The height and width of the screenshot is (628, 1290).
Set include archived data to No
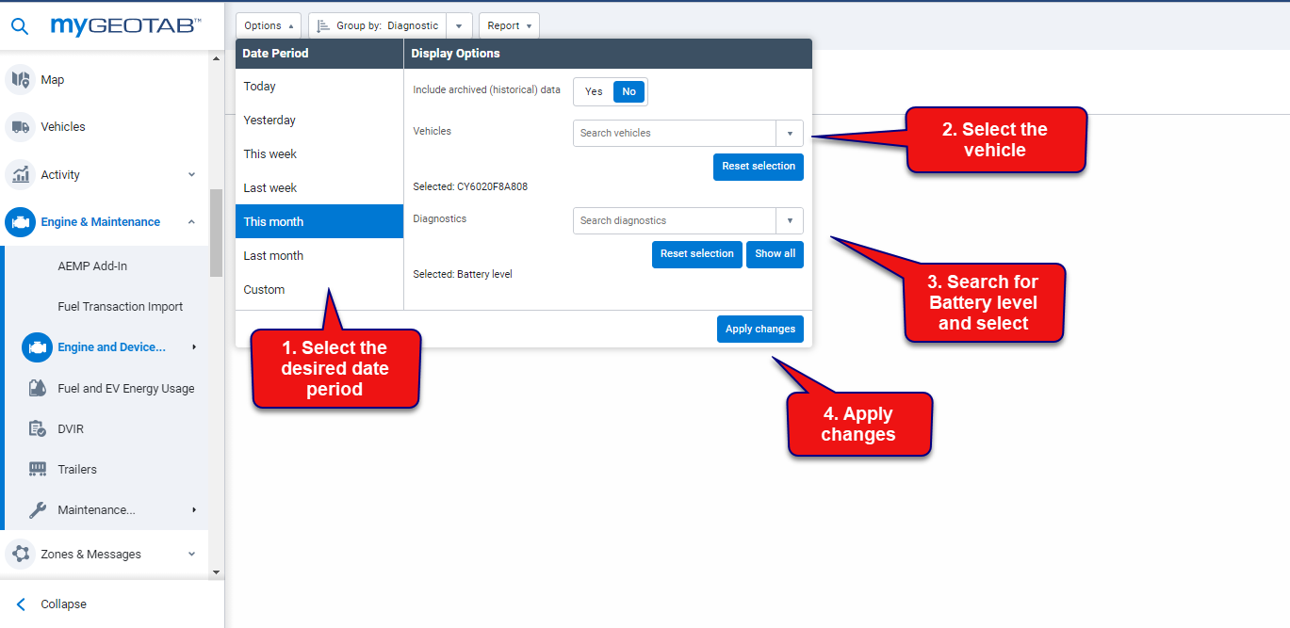(629, 91)
